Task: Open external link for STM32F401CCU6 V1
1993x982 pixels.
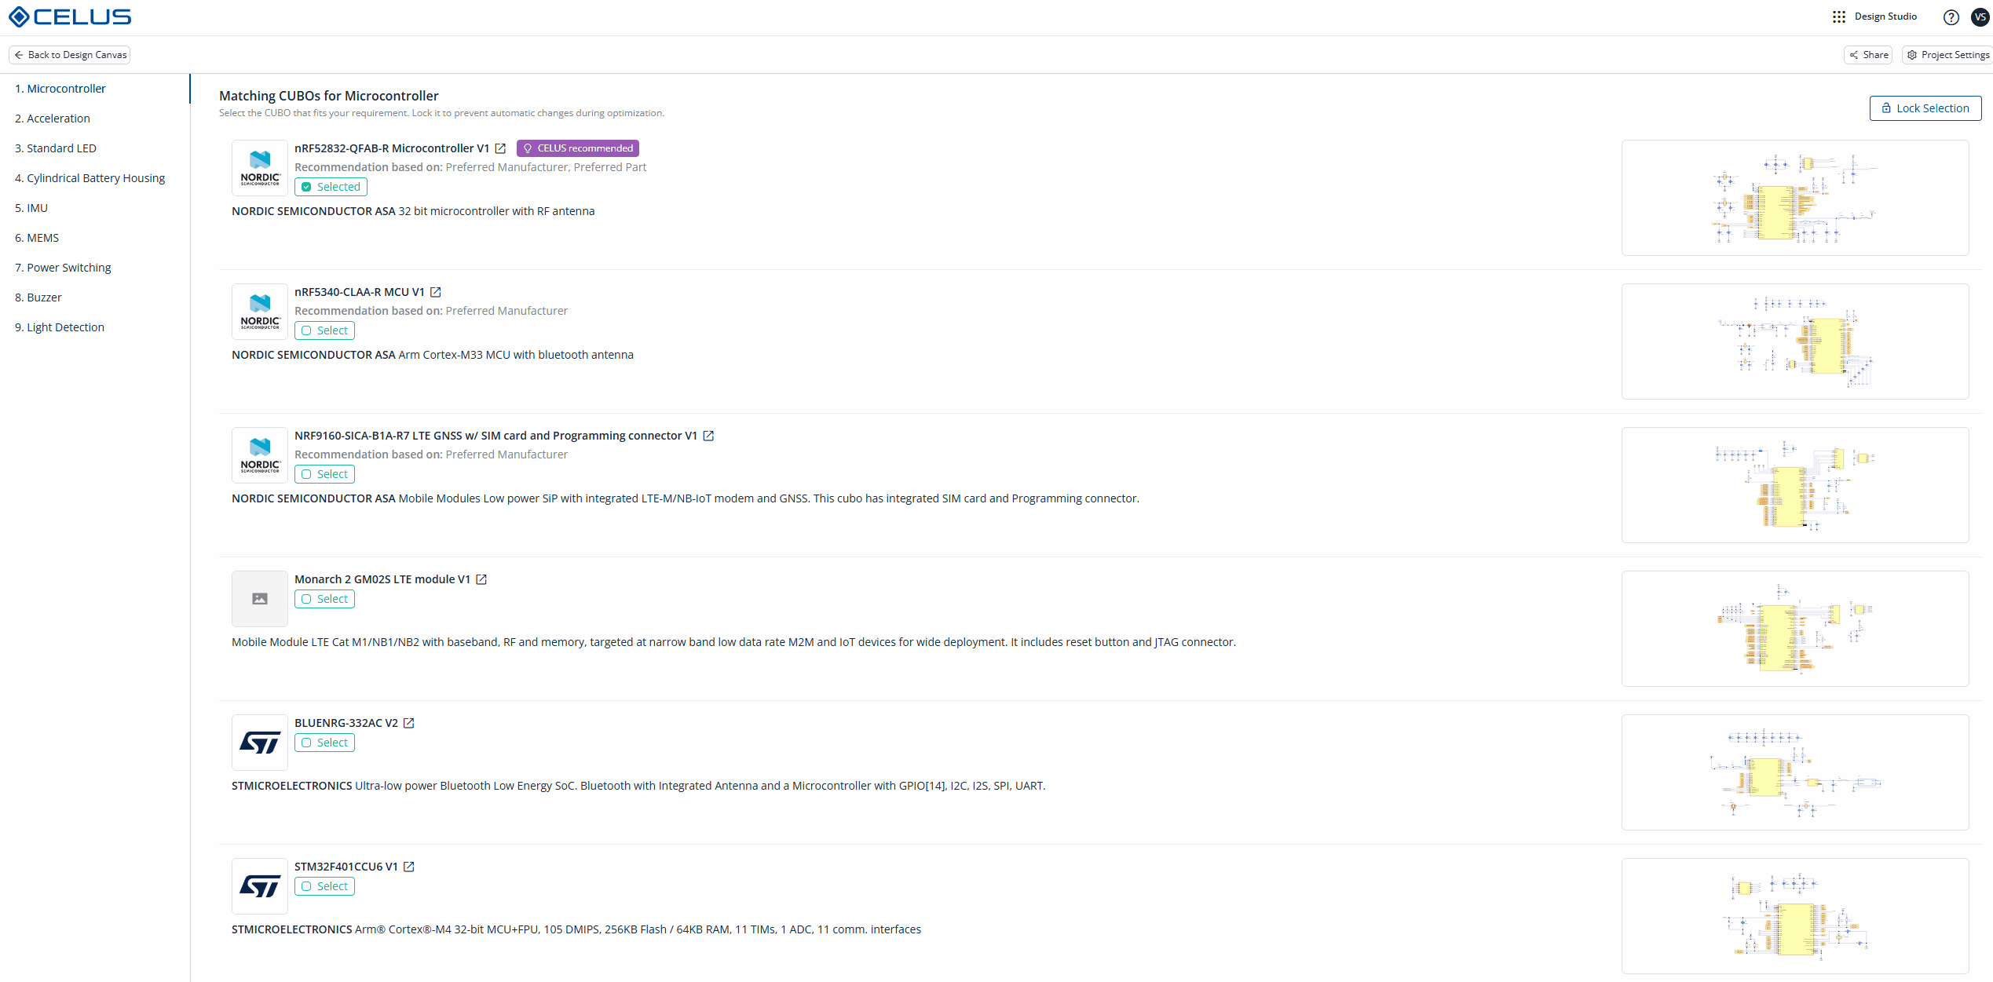Action: click(408, 867)
